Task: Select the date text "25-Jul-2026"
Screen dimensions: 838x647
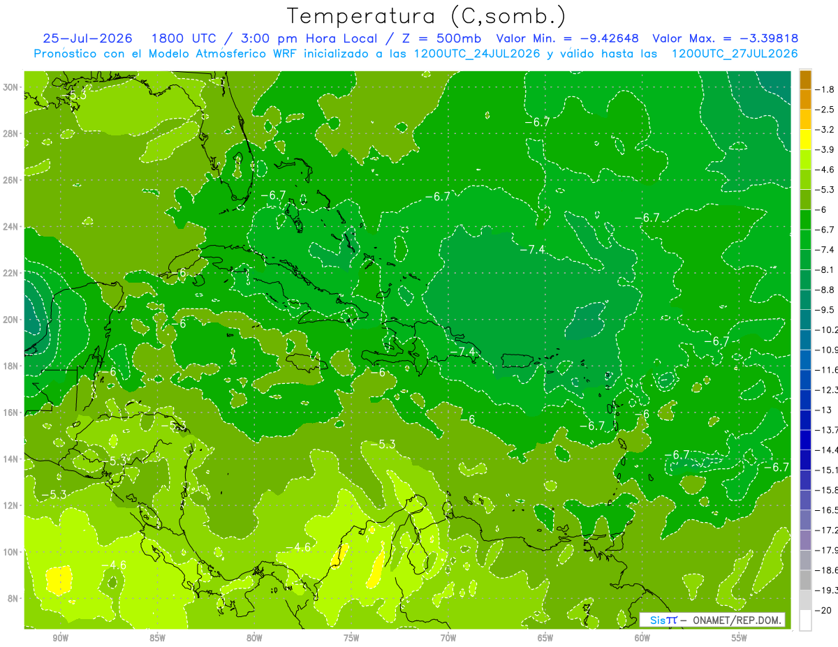Action: (x=89, y=38)
